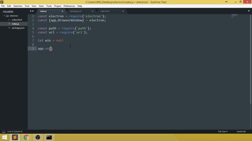Place cursor on 'electron' string line 1
This screenshot has height=141, width=252.
pyautogui.click(x=93, y=16)
